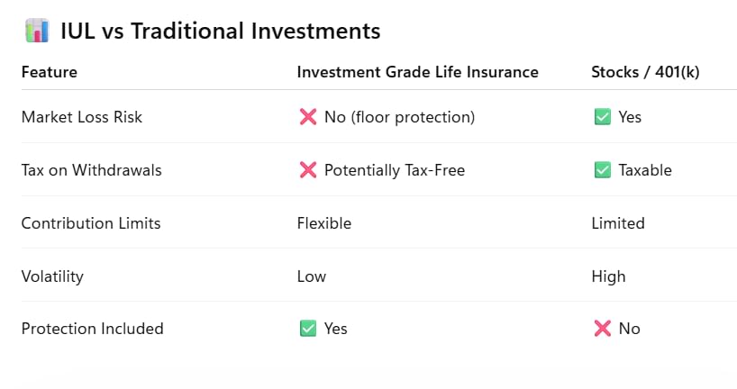Click the bar chart icon beside title

(37, 31)
